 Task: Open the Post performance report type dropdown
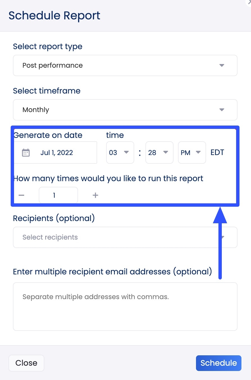tap(125, 65)
